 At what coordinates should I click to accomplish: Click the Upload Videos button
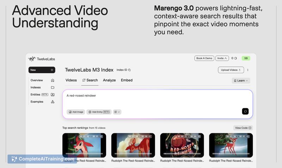231,70
